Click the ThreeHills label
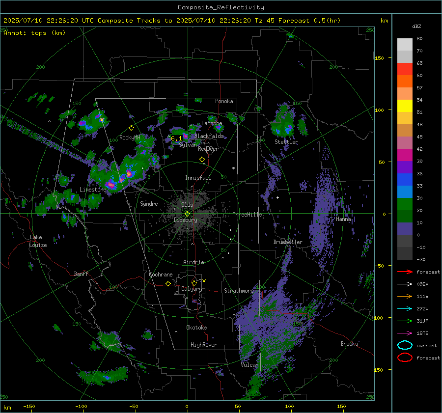Image resolution: width=442 pixels, height=413 pixels. tap(247, 215)
